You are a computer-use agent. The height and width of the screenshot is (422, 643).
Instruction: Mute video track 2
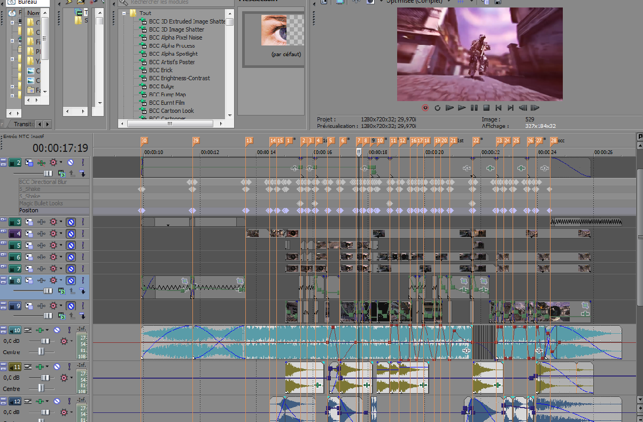(x=70, y=162)
